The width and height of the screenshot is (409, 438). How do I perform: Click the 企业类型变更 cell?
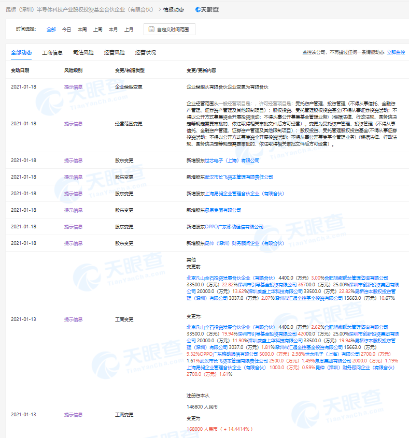pyautogui.click(x=129, y=87)
